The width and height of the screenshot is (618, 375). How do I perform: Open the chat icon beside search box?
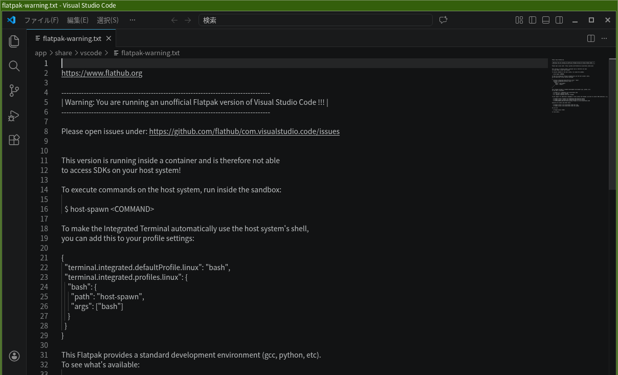tap(444, 20)
